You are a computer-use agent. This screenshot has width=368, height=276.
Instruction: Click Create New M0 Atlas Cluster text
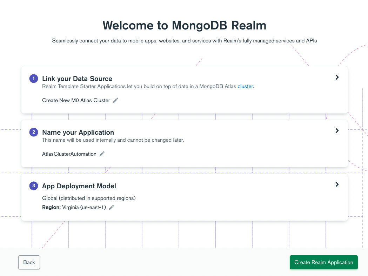click(76, 100)
